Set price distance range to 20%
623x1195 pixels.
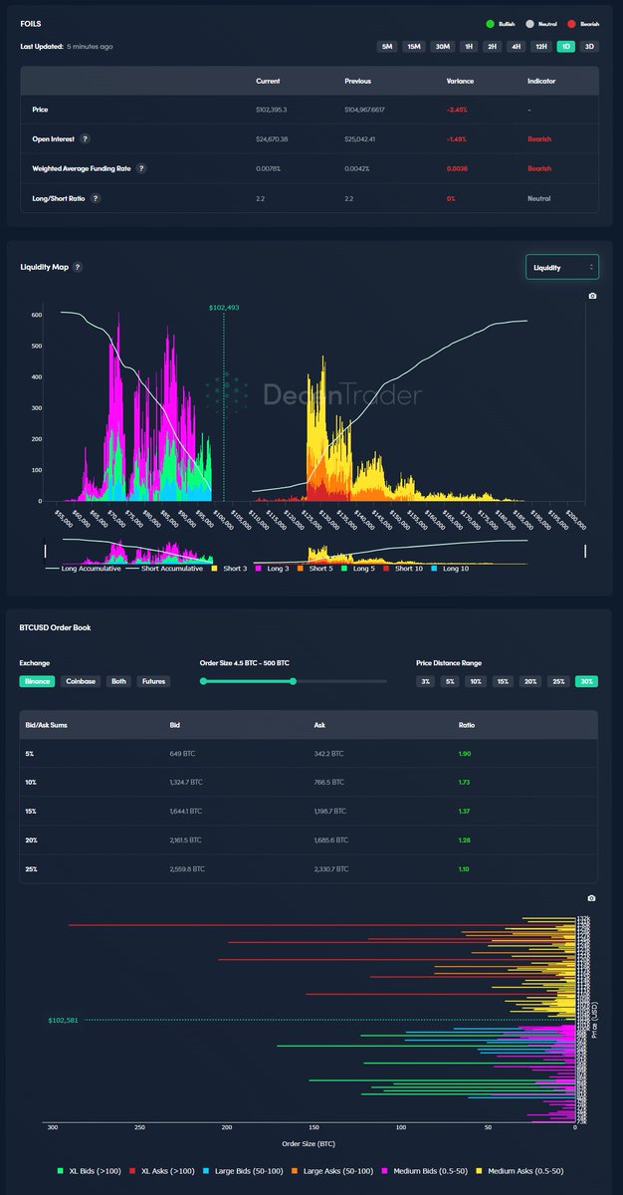(x=531, y=681)
